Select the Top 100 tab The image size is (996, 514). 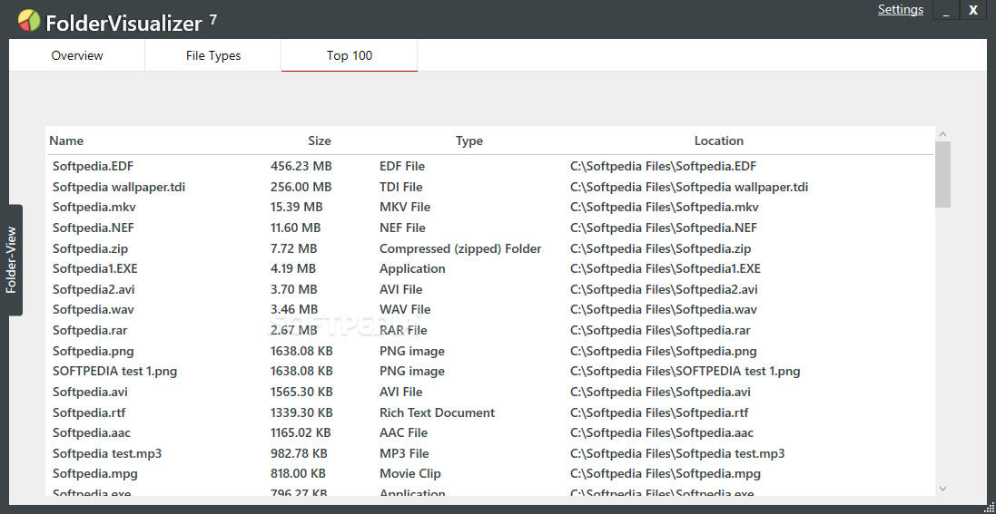(350, 55)
